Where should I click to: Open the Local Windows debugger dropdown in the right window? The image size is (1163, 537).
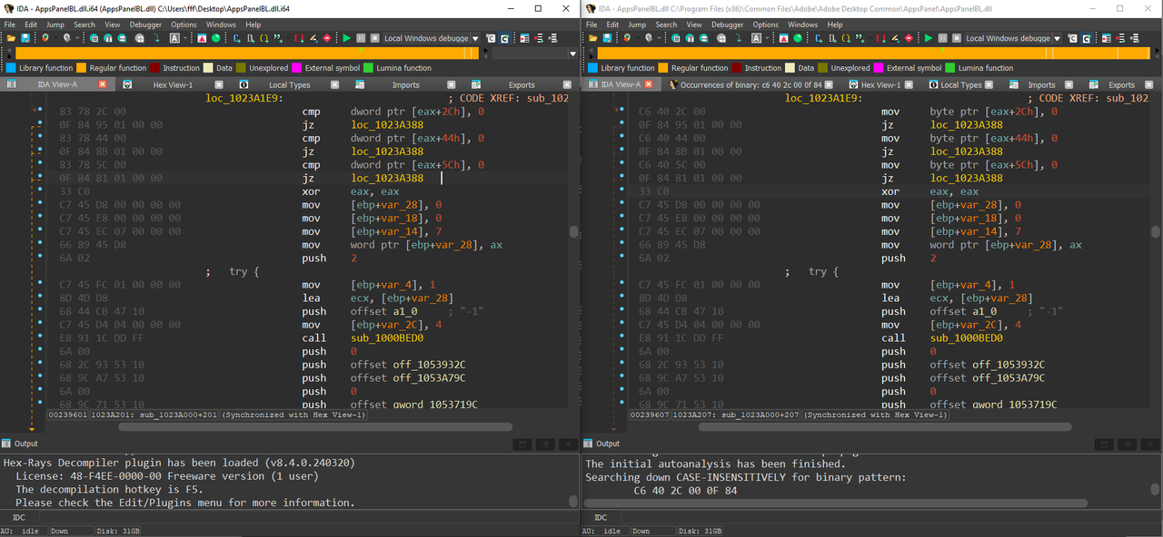pos(1057,38)
